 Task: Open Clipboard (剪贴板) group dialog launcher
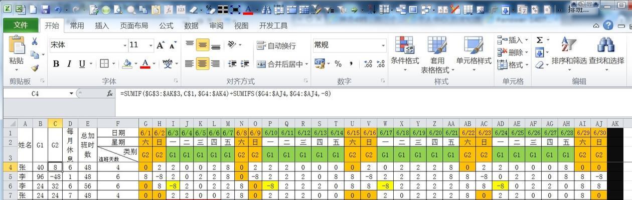coord(42,81)
